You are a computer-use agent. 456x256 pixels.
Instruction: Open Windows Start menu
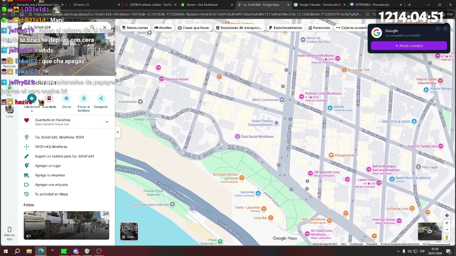pos(5,251)
